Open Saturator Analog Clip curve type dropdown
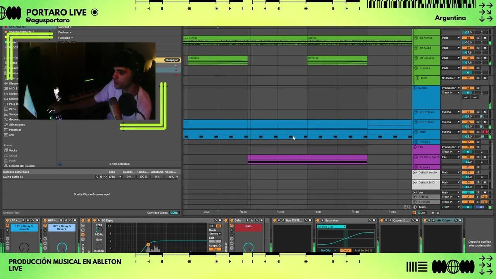Screen dimensions: 496x279 point(331,227)
